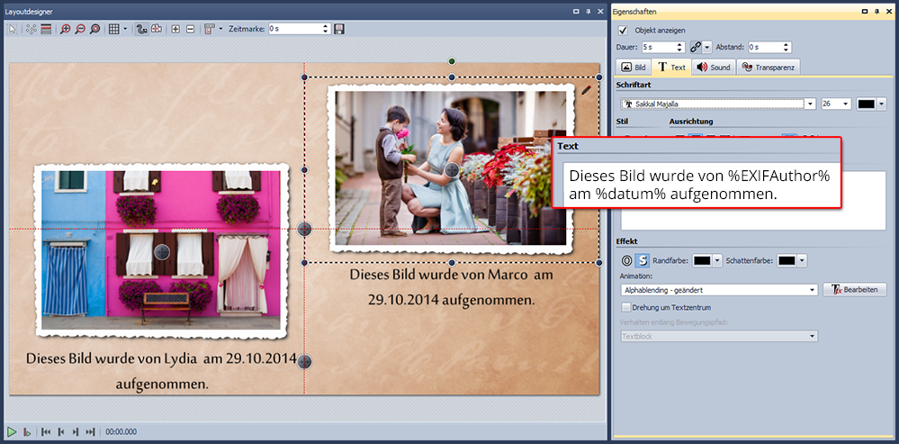This screenshot has height=444, width=899.
Task: Toggle the Objekt anzeigen checkbox
Action: 624,31
